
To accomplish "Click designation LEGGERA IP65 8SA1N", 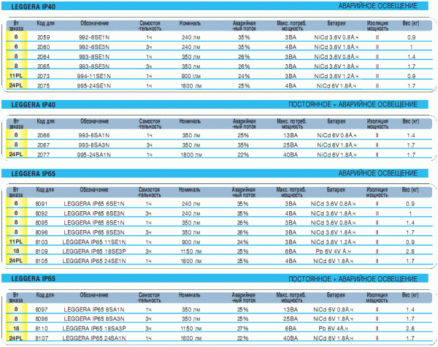I will click(94, 310).
